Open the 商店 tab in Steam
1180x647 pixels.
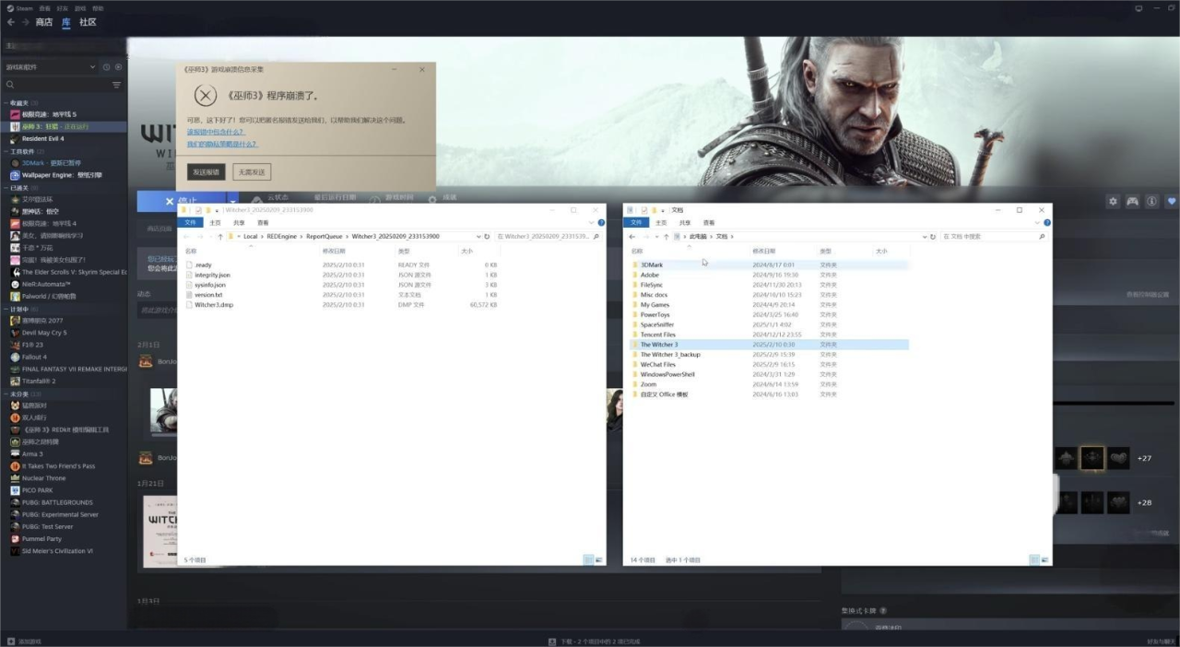click(x=43, y=22)
